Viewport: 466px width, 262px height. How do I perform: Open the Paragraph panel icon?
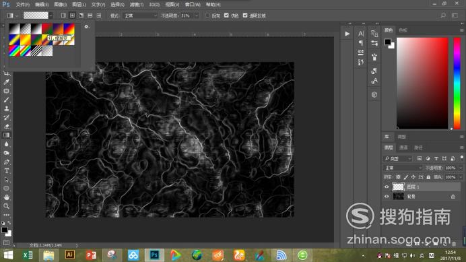(361, 43)
